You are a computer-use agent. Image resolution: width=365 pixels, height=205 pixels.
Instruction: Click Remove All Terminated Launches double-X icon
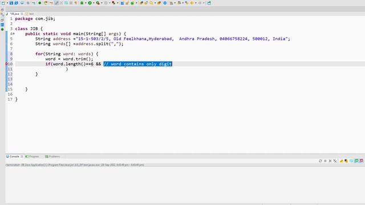[x=335, y=161]
